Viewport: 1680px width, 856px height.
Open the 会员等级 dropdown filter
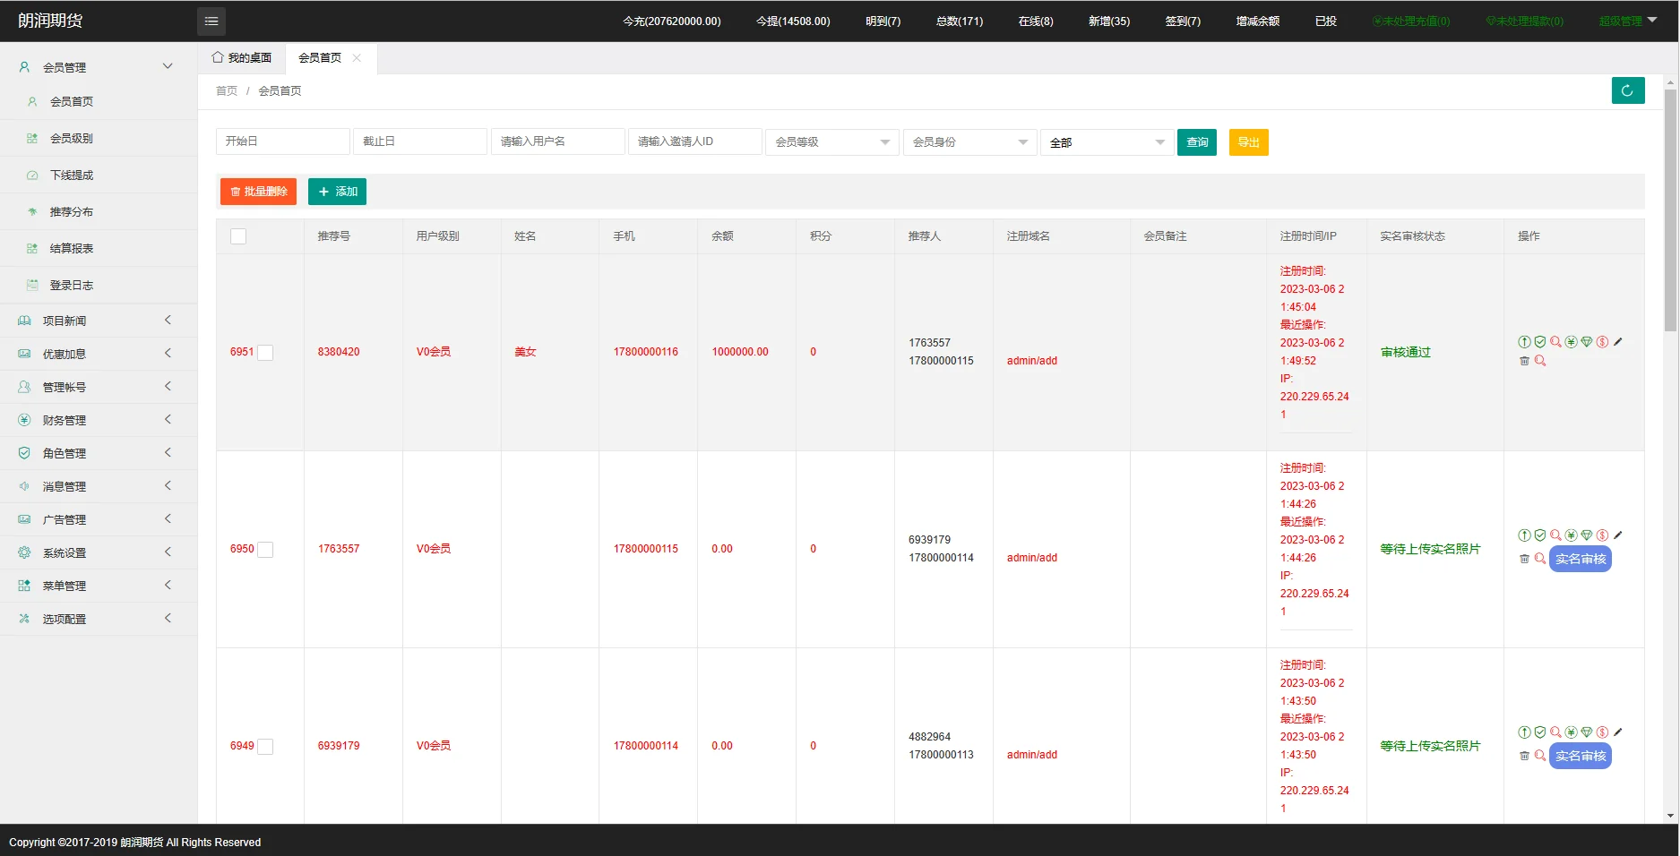point(831,142)
